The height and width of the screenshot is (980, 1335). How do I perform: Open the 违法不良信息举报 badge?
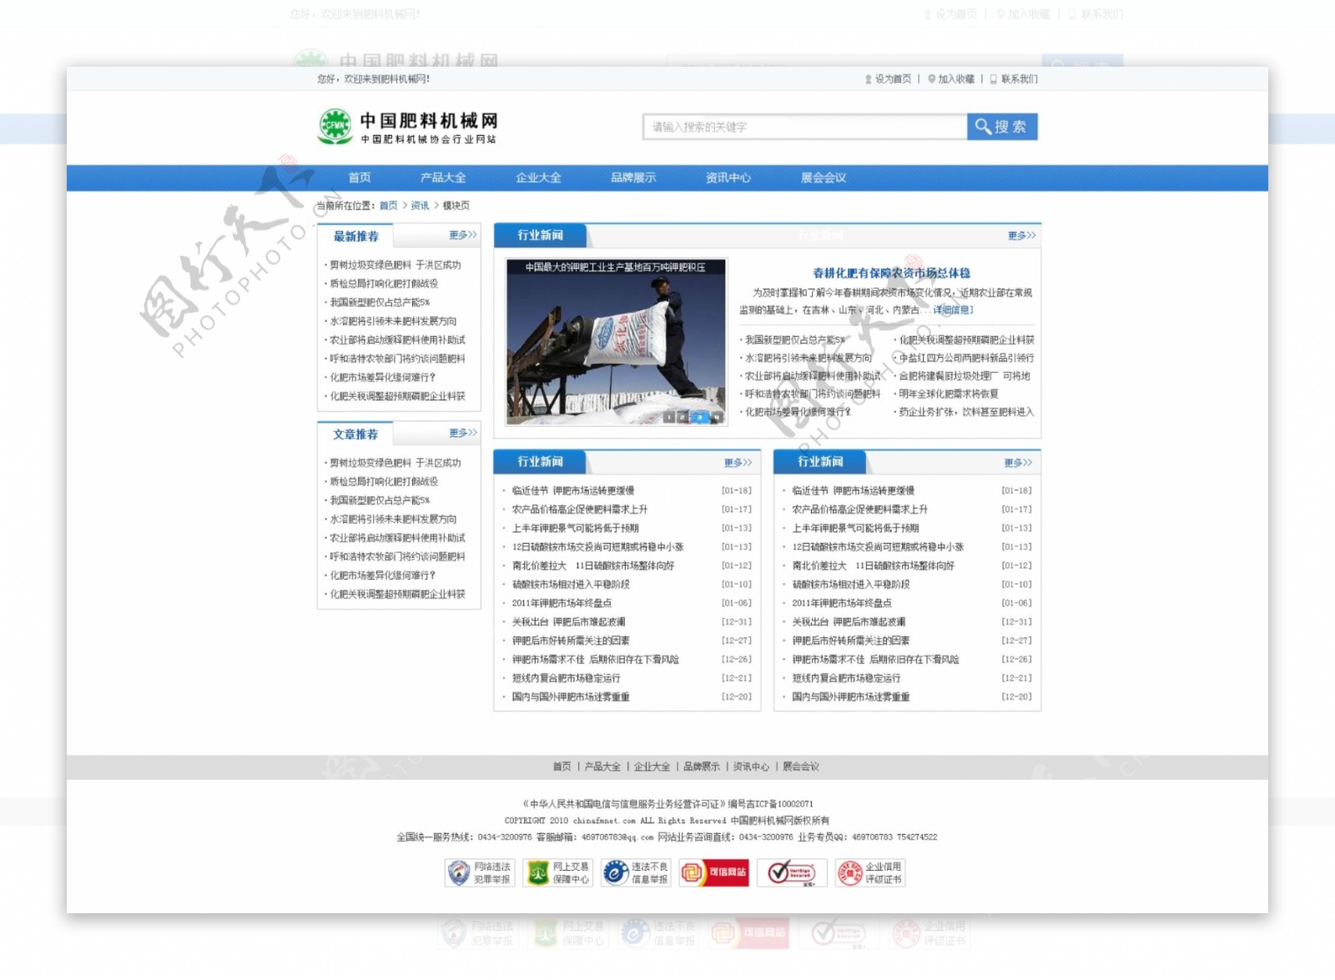click(x=637, y=872)
